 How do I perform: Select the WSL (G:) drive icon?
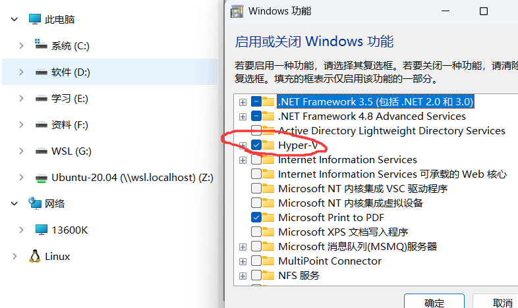pos(42,151)
